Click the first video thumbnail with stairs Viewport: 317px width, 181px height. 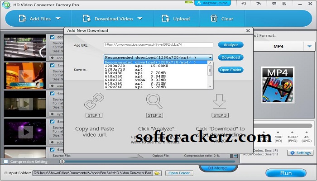click(x=25, y=48)
